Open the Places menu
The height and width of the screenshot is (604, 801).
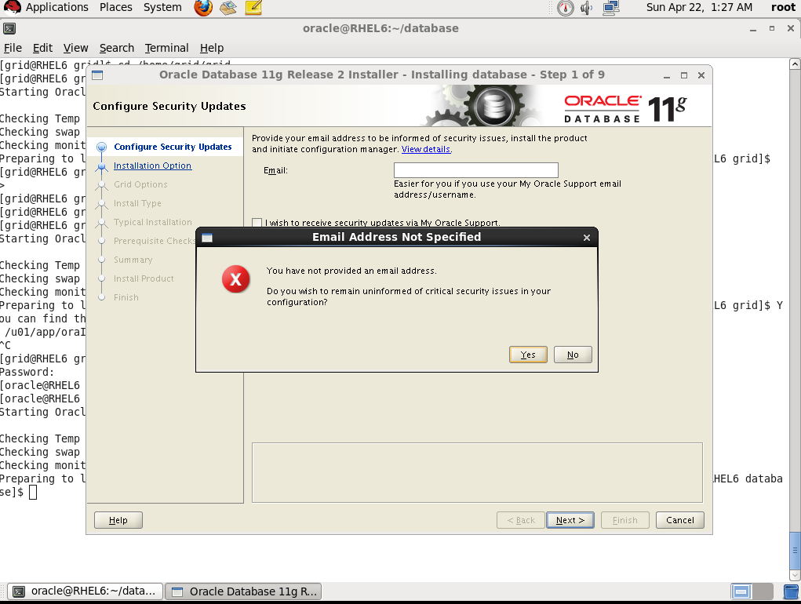tap(116, 7)
